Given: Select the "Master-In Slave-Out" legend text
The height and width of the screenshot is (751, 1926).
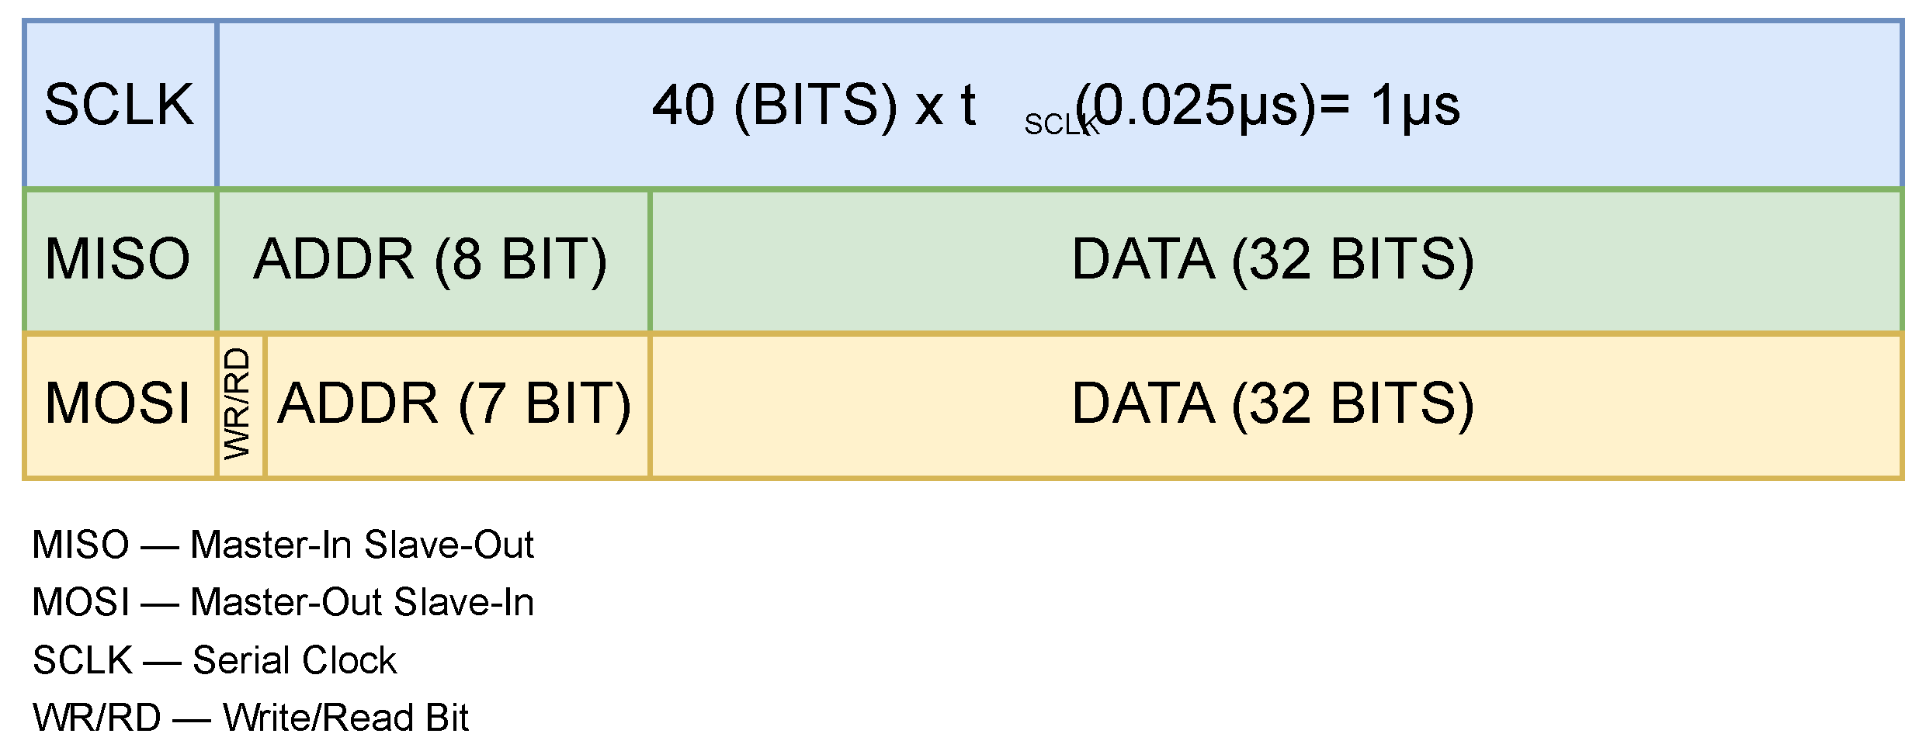Looking at the screenshot, I should pos(362,545).
